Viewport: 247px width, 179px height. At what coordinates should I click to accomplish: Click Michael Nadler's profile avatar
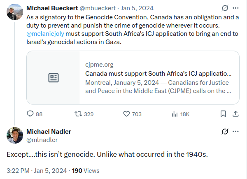click(x=15, y=135)
